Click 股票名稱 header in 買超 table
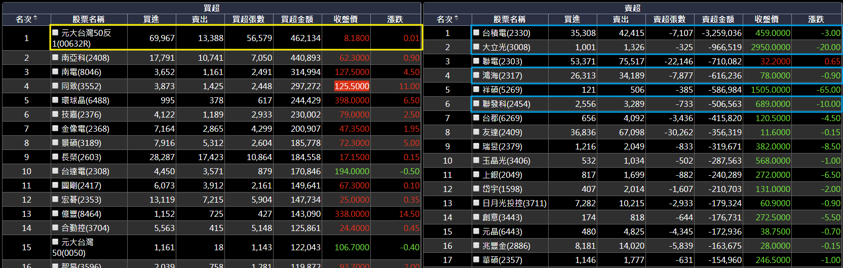 [88, 19]
